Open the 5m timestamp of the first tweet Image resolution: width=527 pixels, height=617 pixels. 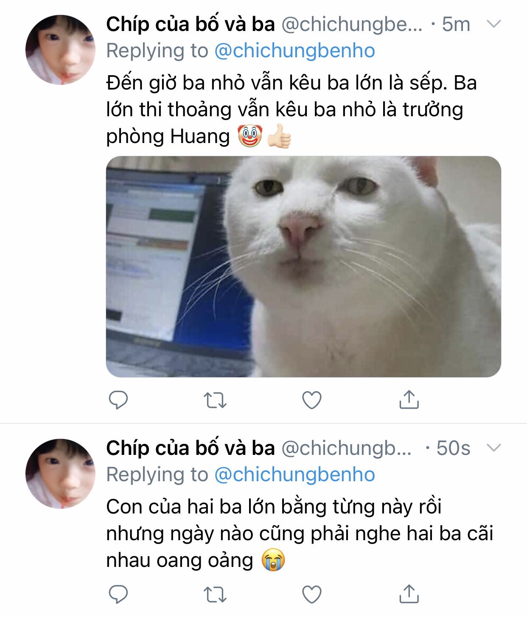pos(456,24)
